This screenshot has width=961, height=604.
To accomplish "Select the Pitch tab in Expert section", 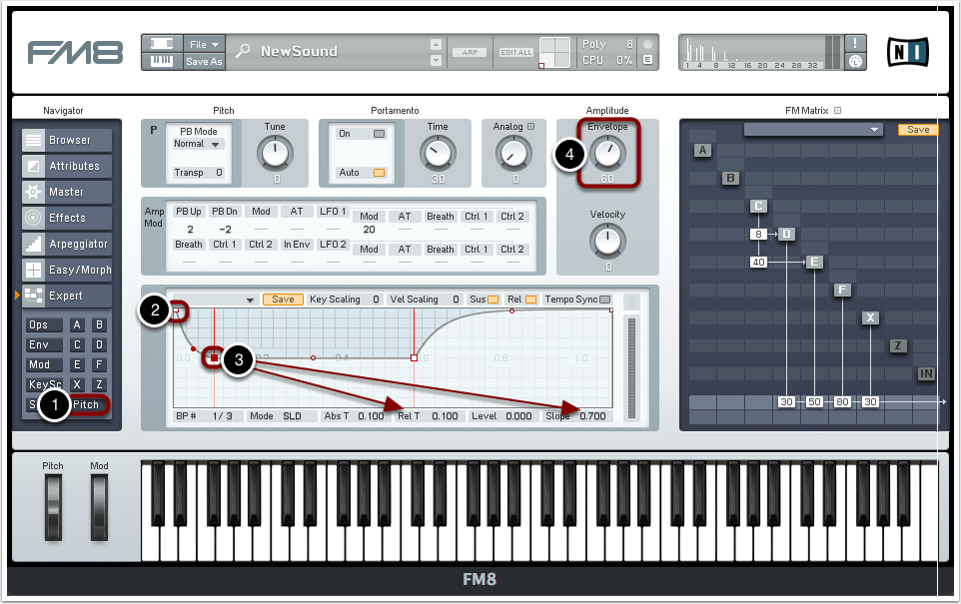I will (x=86, y=405).
